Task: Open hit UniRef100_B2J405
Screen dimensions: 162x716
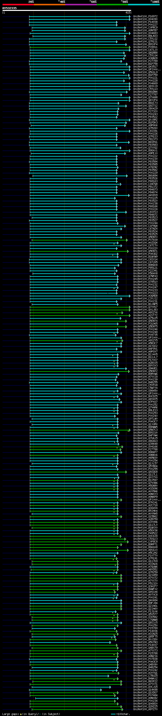Action: click(145, 354)
